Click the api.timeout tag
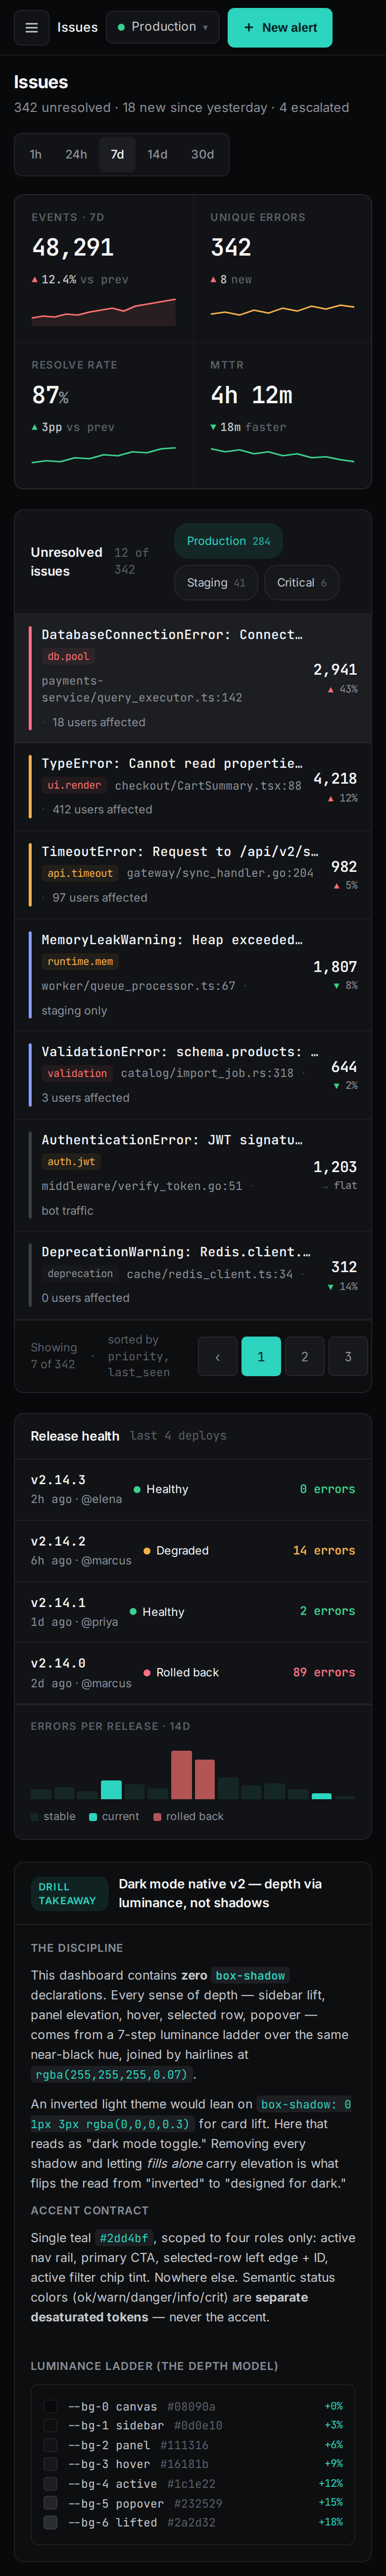This screenshot has width=386, height=2576. [80, 873]
